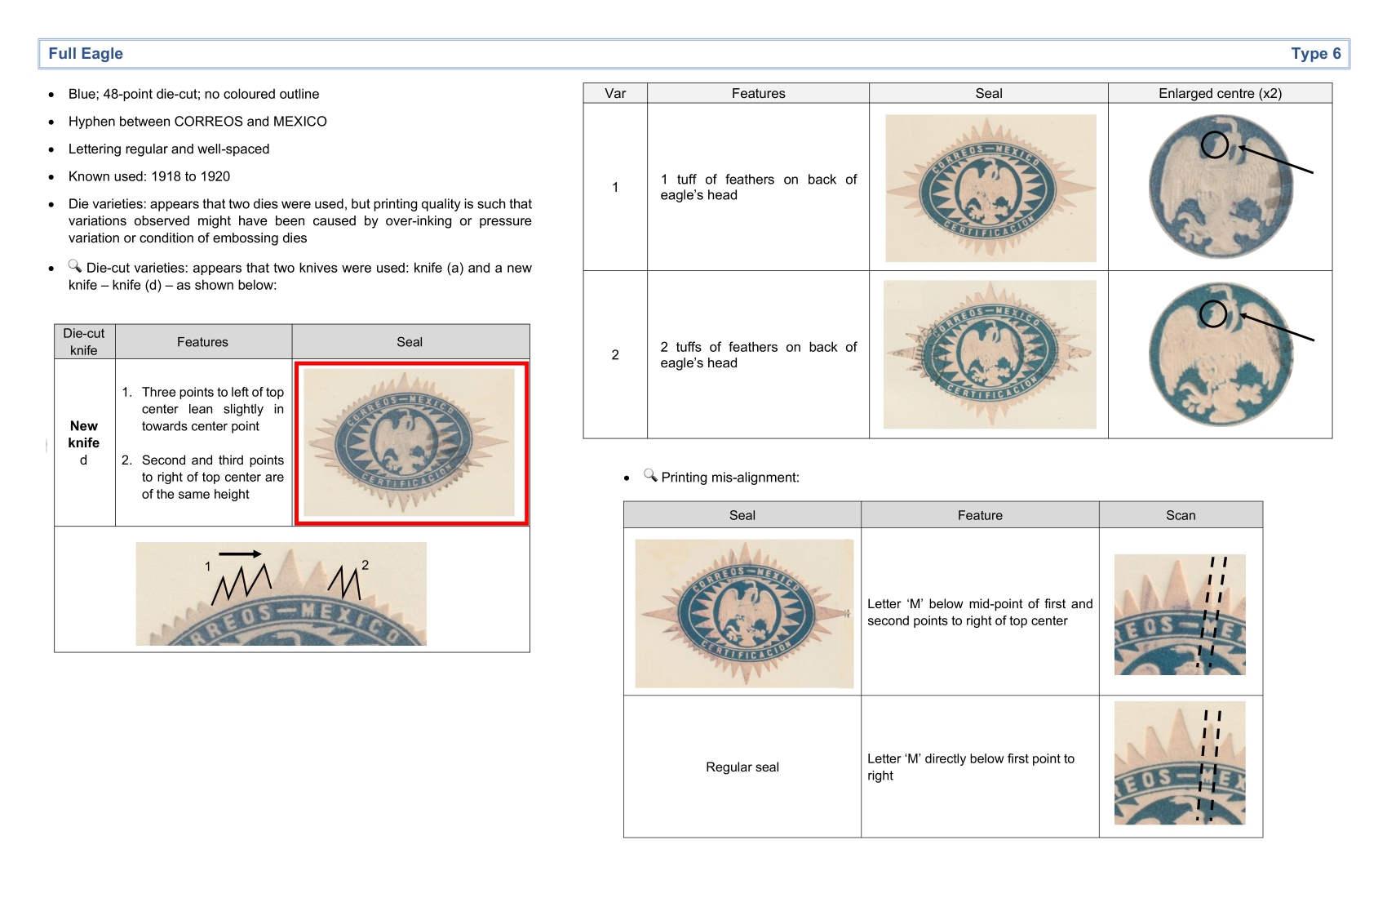Select the mis-aligned seal image in printing table
The height and width of the screenshot is (898, 1387).
click(x=743, y=613)
